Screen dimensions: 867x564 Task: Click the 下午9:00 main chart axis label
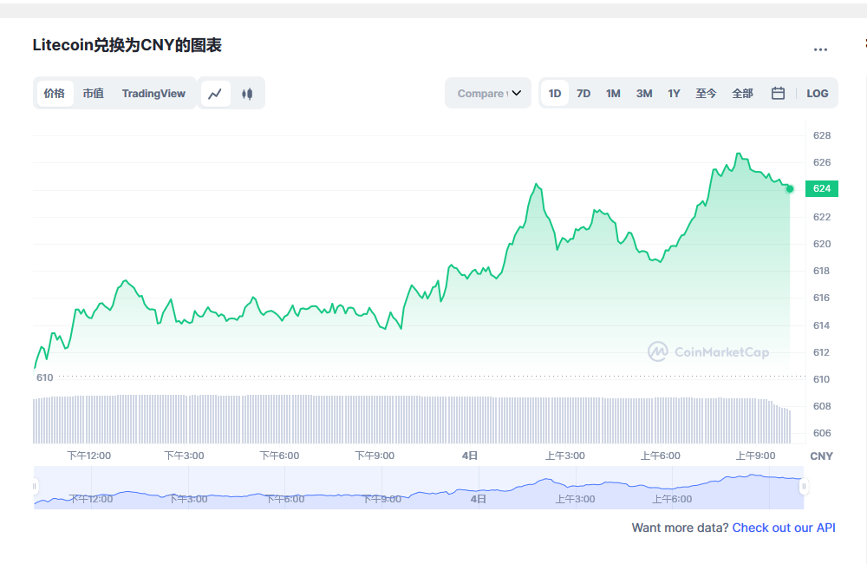point(375,456)
